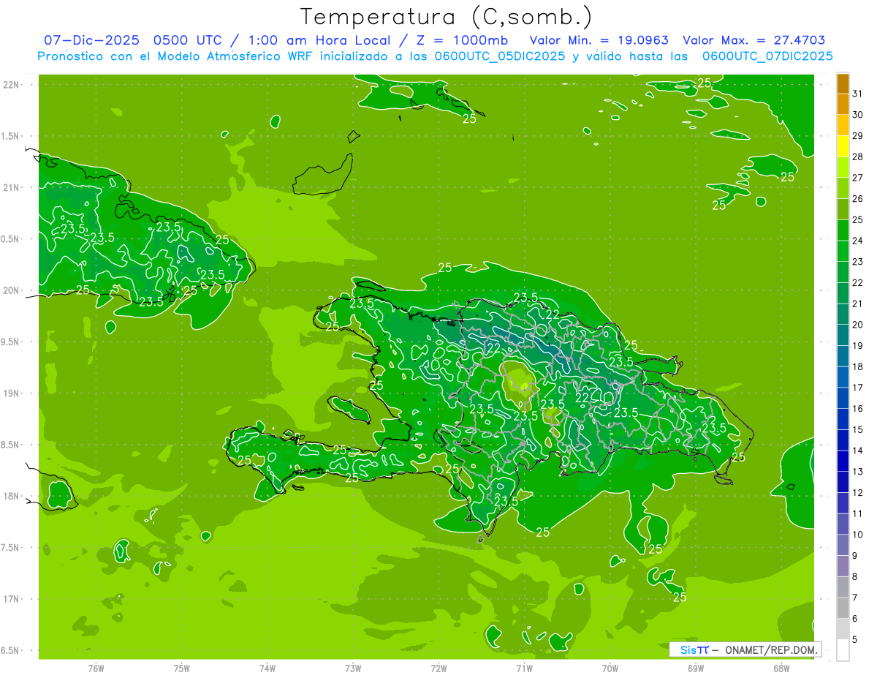Click the '0500 UTC' time text
Viewport: 877px width, 678px height.
(188, 40)
